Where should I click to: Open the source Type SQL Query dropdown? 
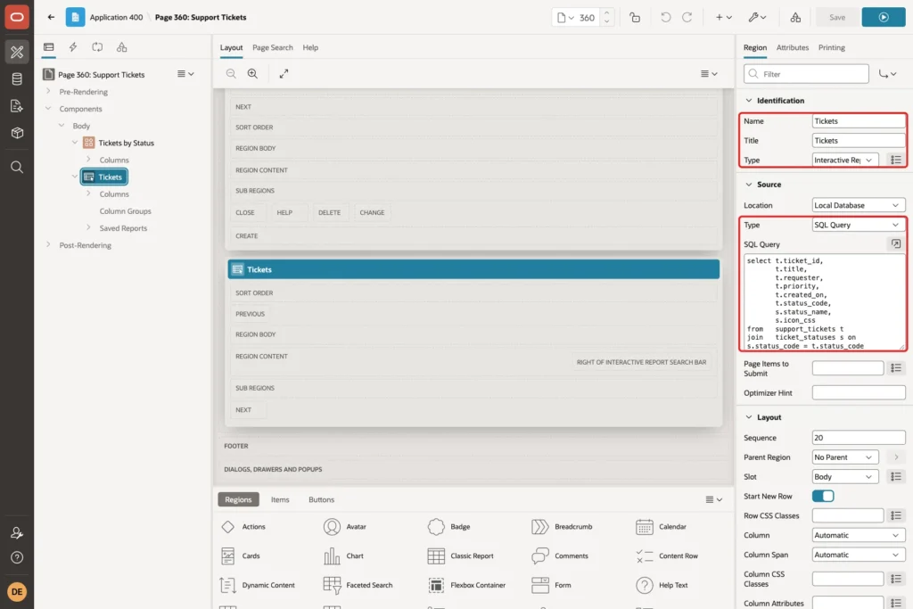pos(859,226)
